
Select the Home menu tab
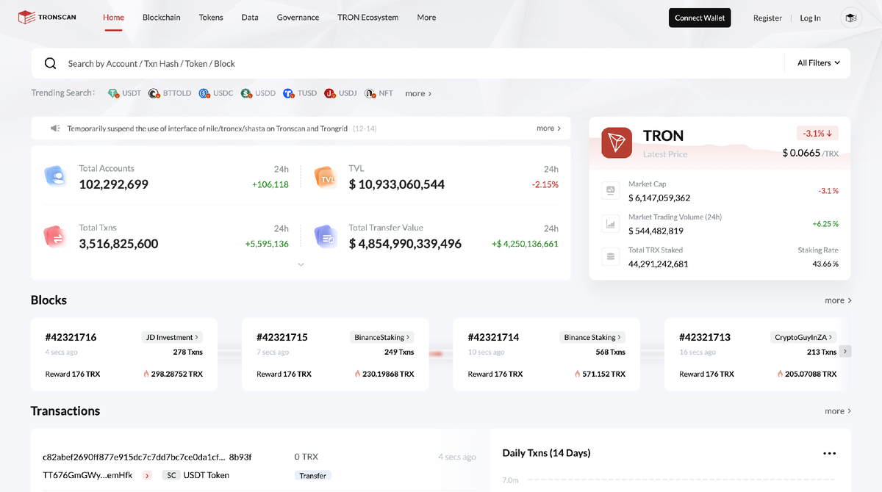coord(113,18)
